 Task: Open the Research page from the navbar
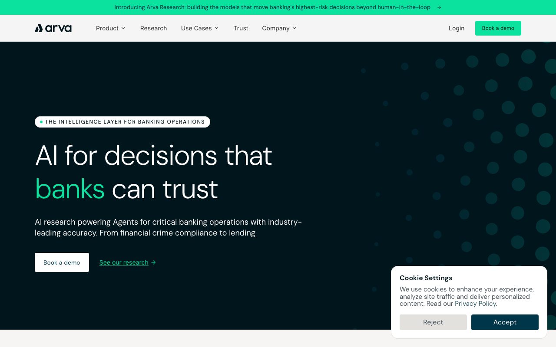click(153, 28)
